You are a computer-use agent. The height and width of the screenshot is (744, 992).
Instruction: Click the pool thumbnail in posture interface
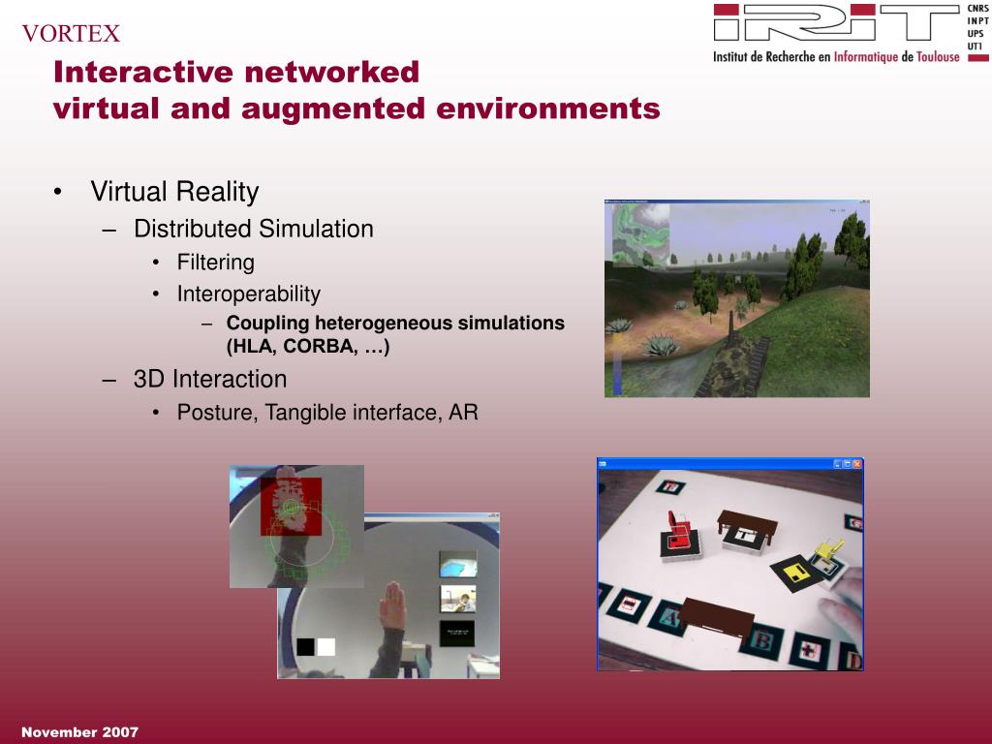pos(458,564)
